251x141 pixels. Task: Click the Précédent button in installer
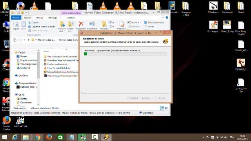coord(133,98)
